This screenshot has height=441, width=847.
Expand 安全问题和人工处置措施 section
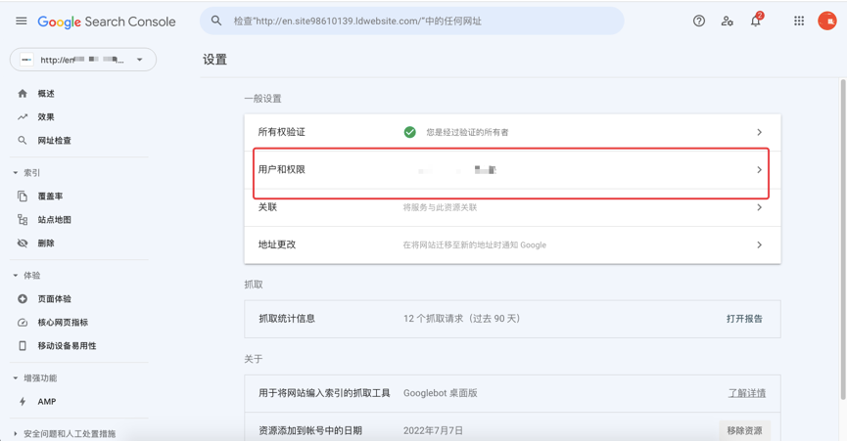tap(15, 433)
